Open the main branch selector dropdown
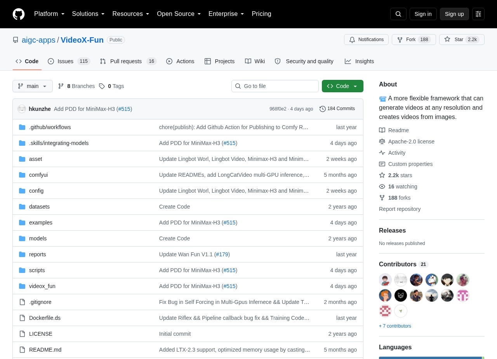 tap(33, 86)
